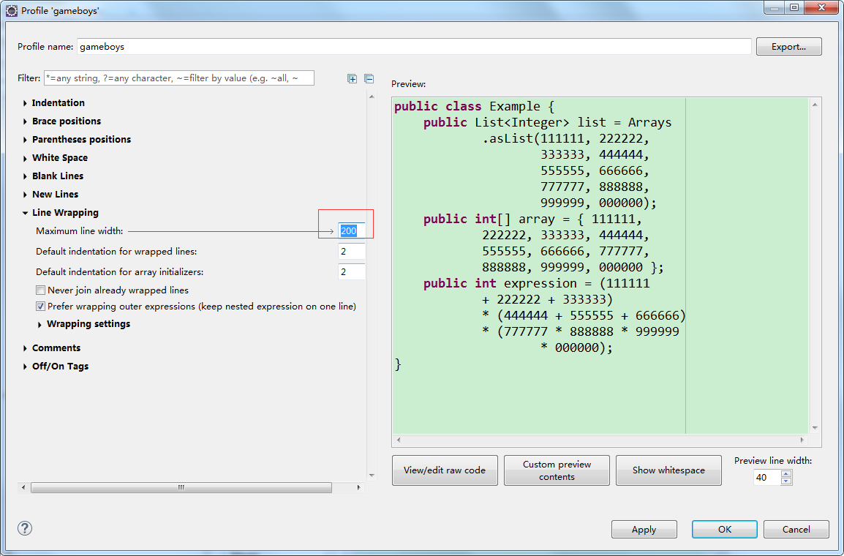Image resolution: width=844 pixels, height=556 pixels.
Task: Maximize the Profile dialog window
Action: [x=794, y=8]
